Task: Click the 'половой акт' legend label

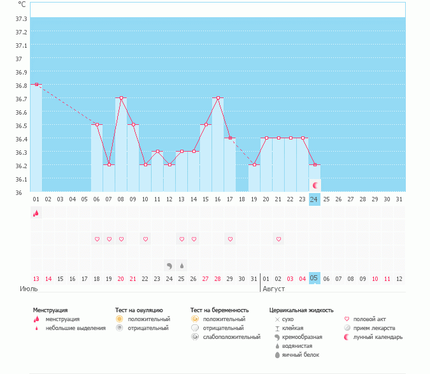Action: click(370, 319)
